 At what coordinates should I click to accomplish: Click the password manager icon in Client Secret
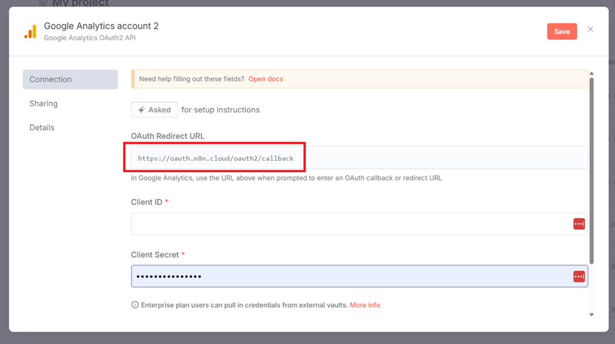pos(579,276)
